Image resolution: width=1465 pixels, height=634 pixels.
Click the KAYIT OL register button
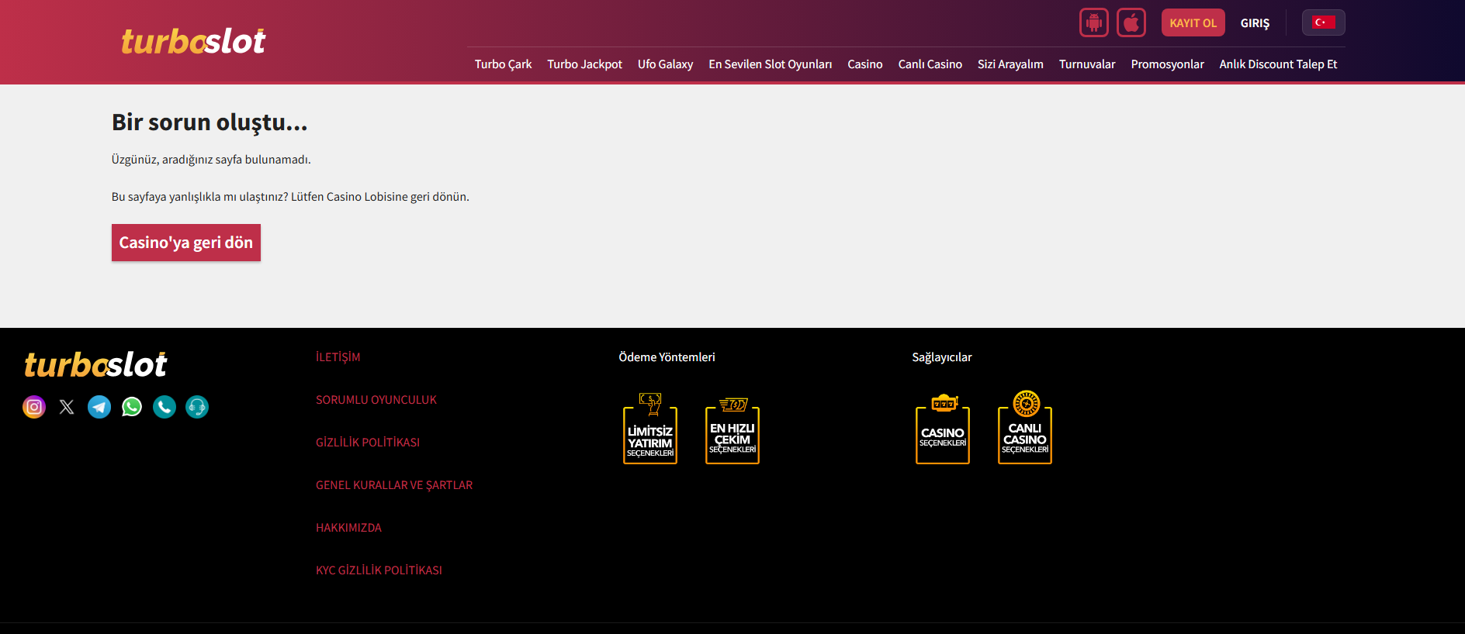tap(1193, 22)
